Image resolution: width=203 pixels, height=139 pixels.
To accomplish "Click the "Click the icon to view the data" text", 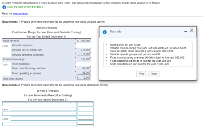I will (25, 7).
